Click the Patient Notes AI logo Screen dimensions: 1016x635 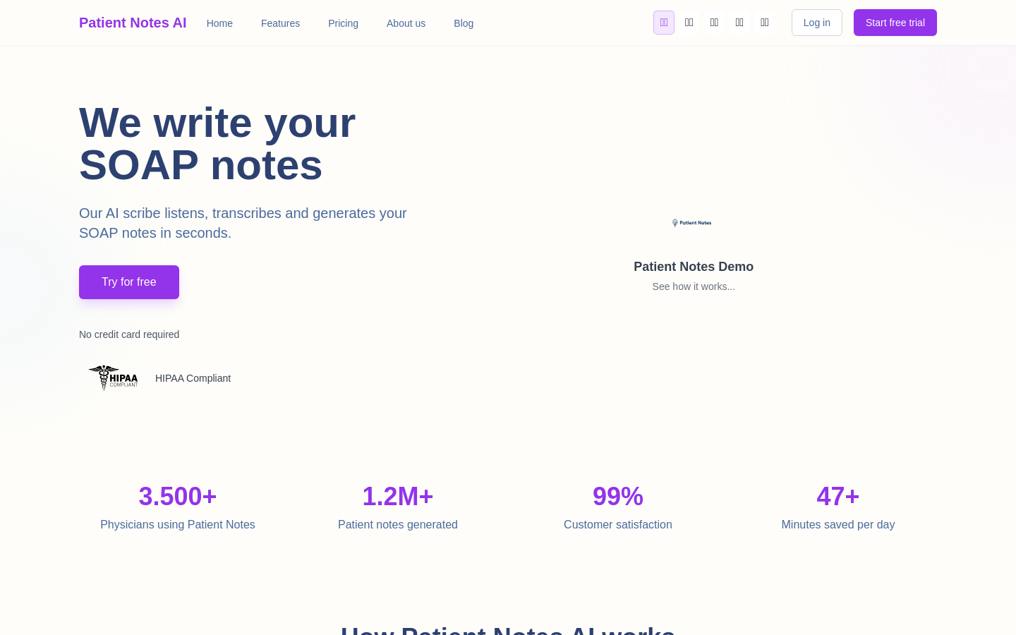coord(133,23)
